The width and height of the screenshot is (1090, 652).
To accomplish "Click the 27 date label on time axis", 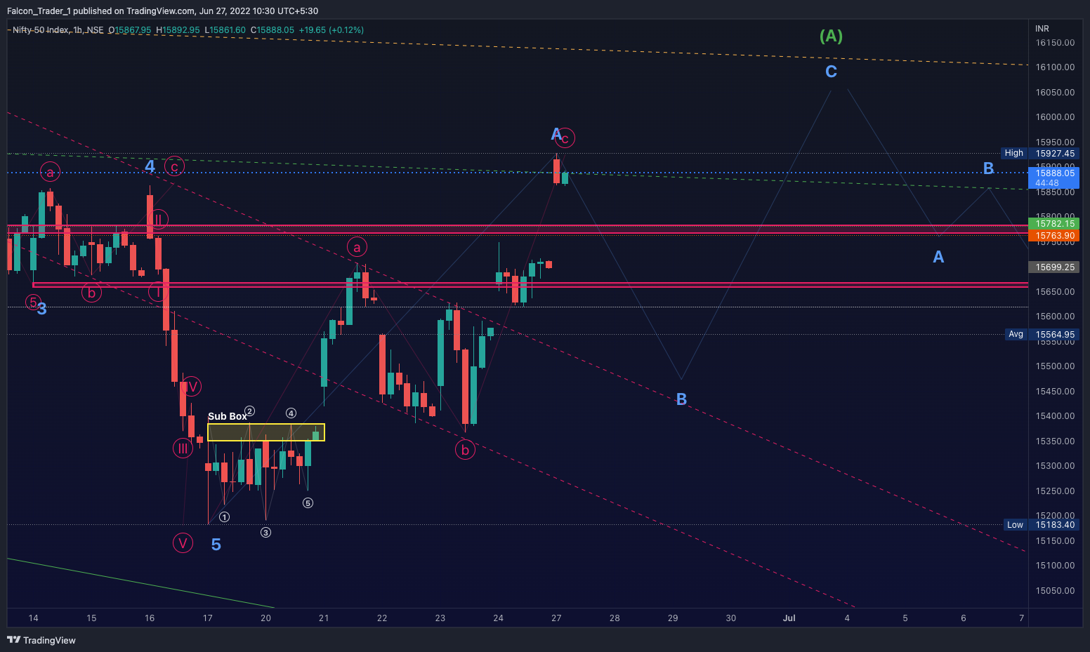I will (x=556, y=618).
